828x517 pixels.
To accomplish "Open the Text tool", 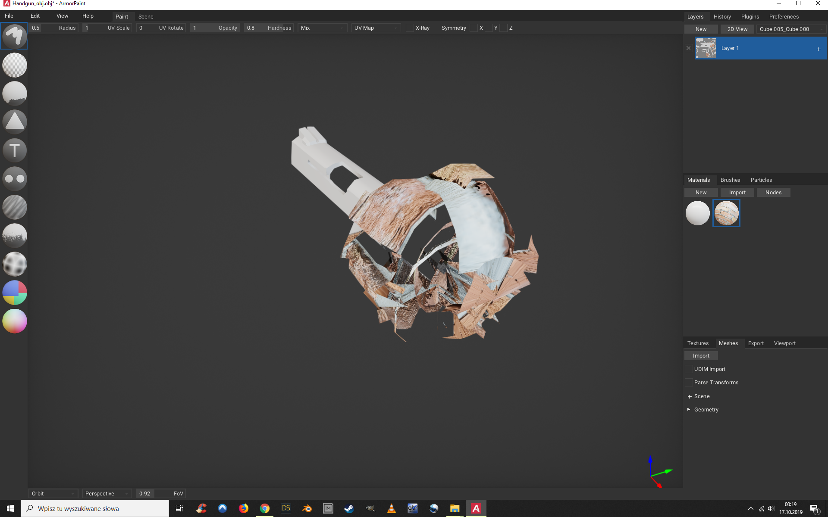I will [x=14, y=150].
